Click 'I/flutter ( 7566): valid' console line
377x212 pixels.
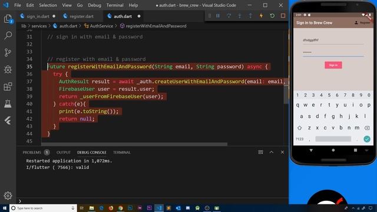58,167
